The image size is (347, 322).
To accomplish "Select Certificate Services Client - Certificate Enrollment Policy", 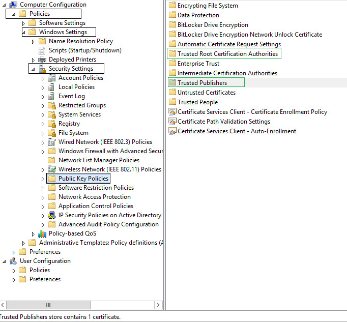I will (x=252, y=112).
